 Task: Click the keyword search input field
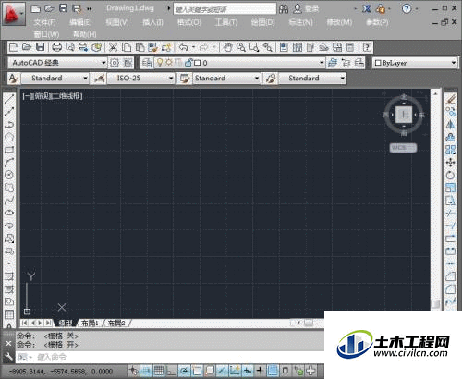pyautogui.click(x=225, y=9)
